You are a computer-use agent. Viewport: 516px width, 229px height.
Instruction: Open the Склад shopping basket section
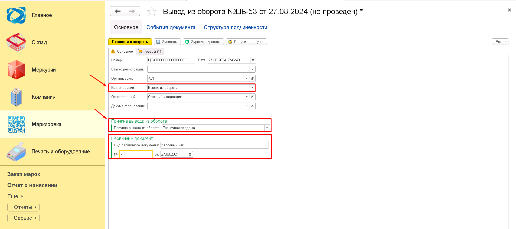pyautogui.click(x=16, y=42)
